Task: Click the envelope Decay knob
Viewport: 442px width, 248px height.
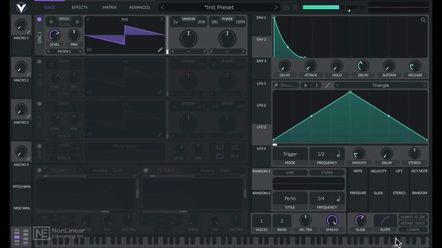Action: tap(363, 66)
